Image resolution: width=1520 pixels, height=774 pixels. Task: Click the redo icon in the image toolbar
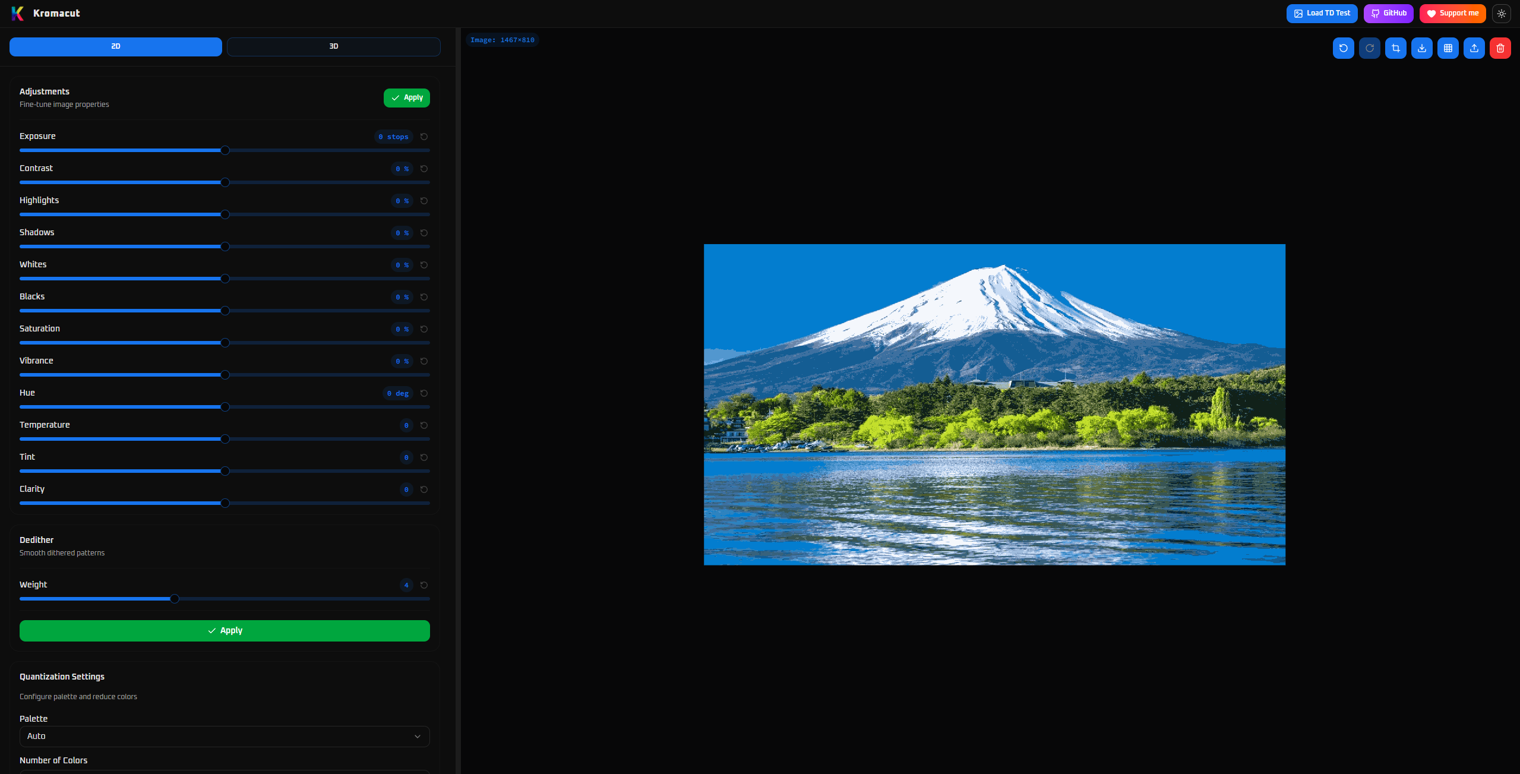coord(1369,48)
